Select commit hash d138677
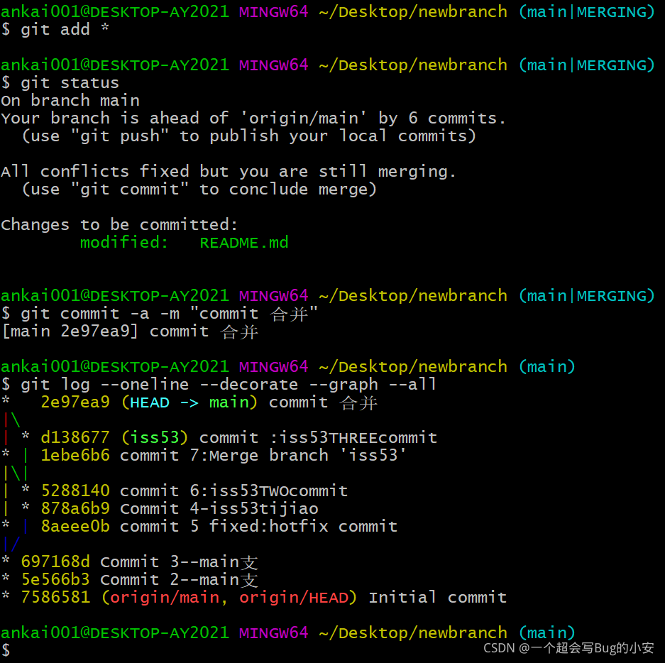This screenshot has width=665, height=663. click(x=75, y=438)
